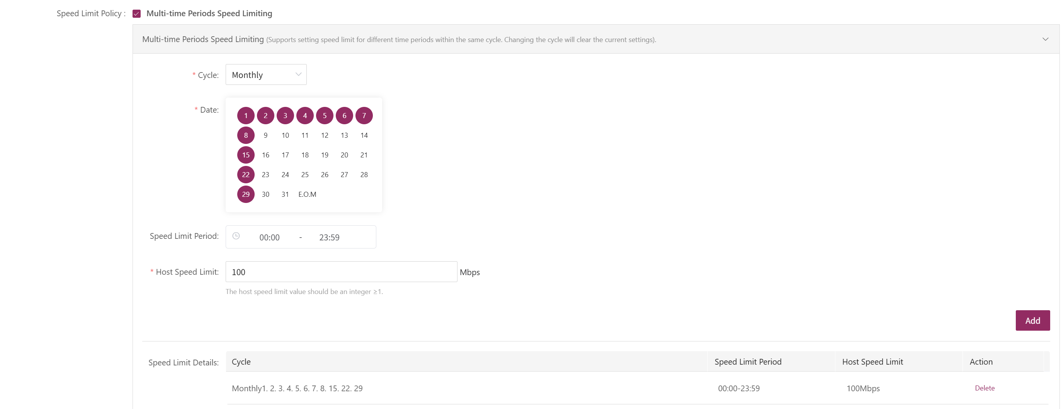
Task: Click the Host Speed Limit input field
Action: click(x=342, y=272)
